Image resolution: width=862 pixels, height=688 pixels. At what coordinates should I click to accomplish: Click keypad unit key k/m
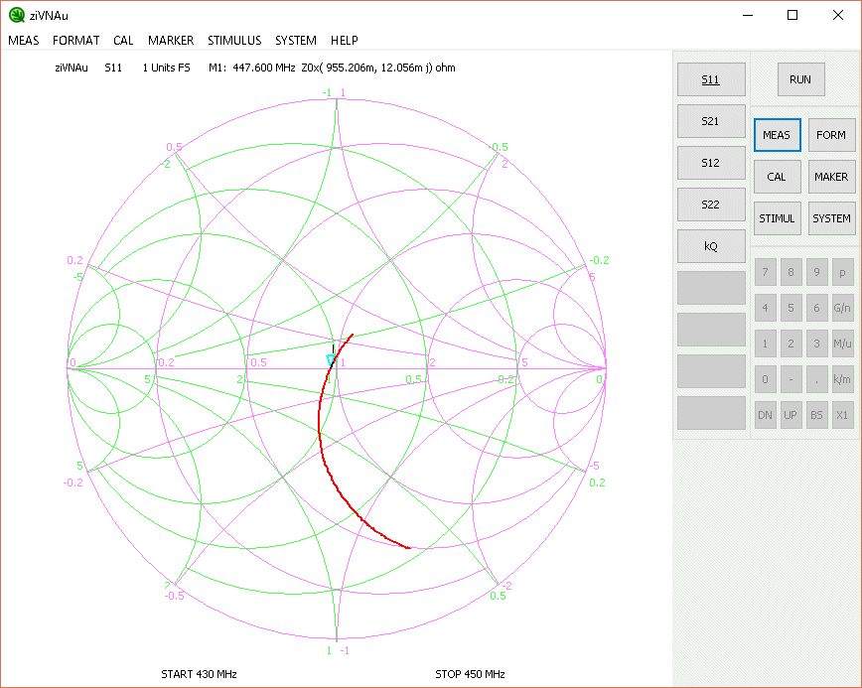coord(843,379)
